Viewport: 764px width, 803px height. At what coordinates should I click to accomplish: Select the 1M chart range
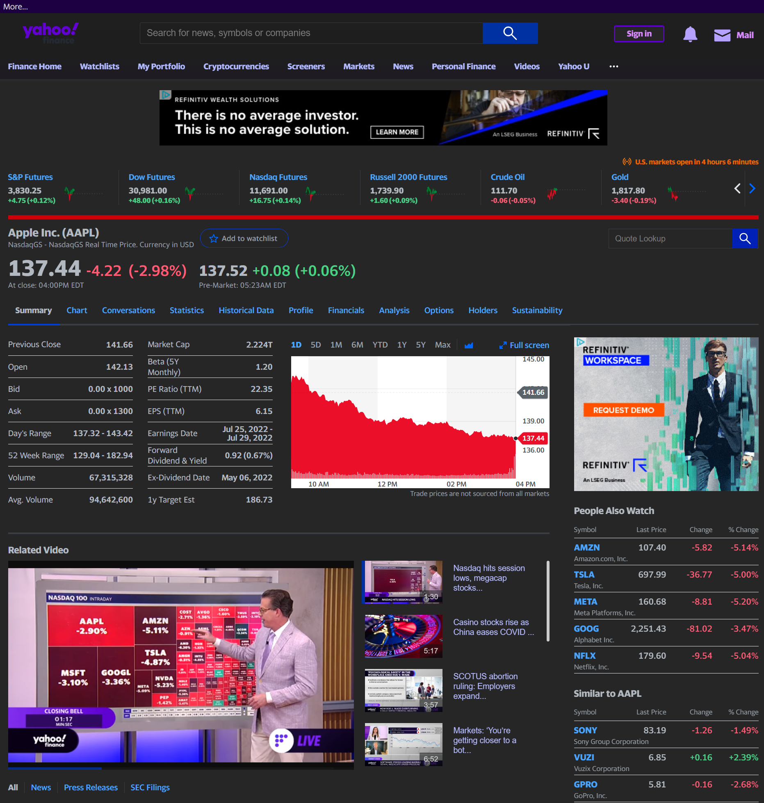(x=336, y=345)
